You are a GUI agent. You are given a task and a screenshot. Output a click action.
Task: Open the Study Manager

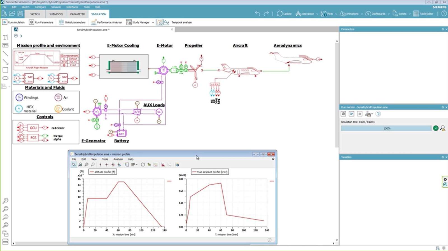tap(138, 22)
